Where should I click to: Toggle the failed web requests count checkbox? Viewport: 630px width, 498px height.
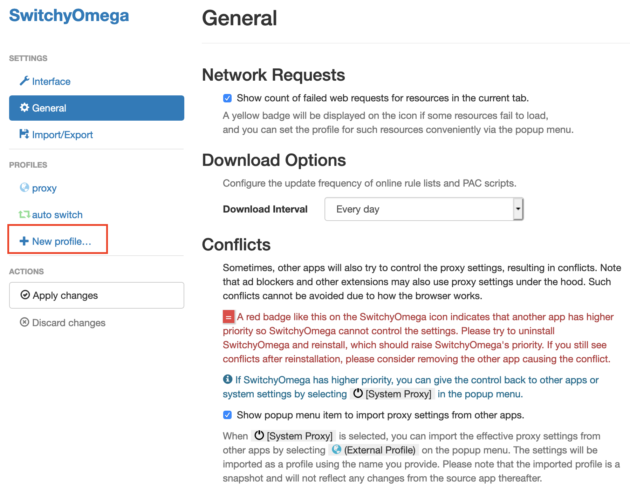click(x=227, y=98)
